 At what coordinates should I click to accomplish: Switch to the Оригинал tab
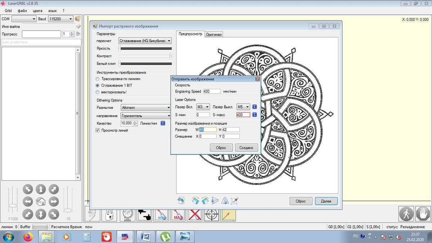(214, 34)
